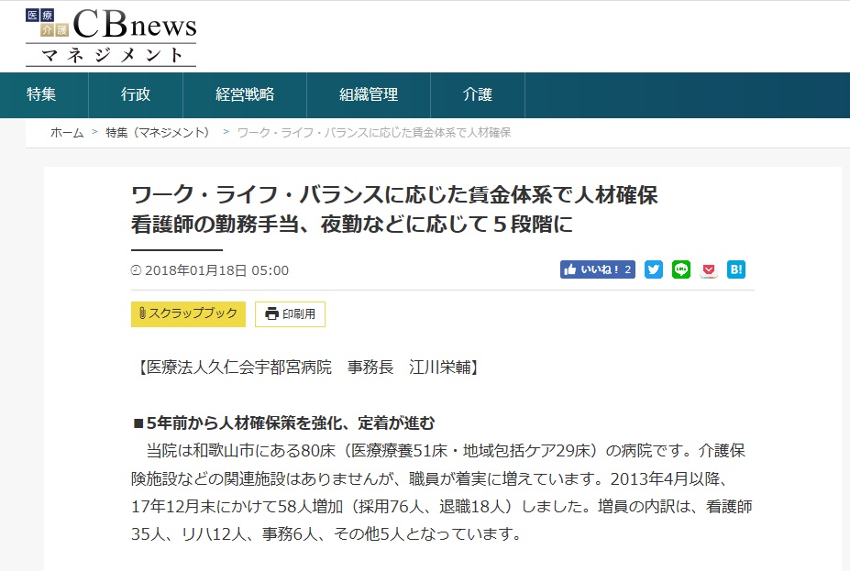This screenshot has width=850, height=571.
Task: Click the subheadline 看護師の勤務手当、夜勤などに応じて５段階に
Action: click(x=352, y=225)
